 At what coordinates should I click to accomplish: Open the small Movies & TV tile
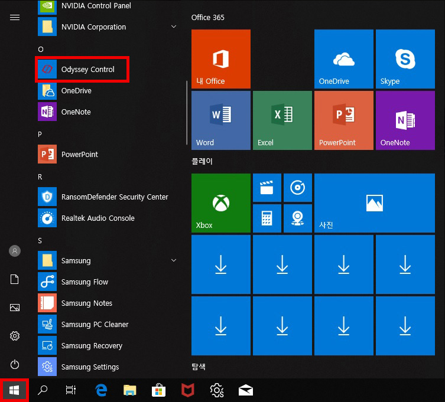[267, 188]
